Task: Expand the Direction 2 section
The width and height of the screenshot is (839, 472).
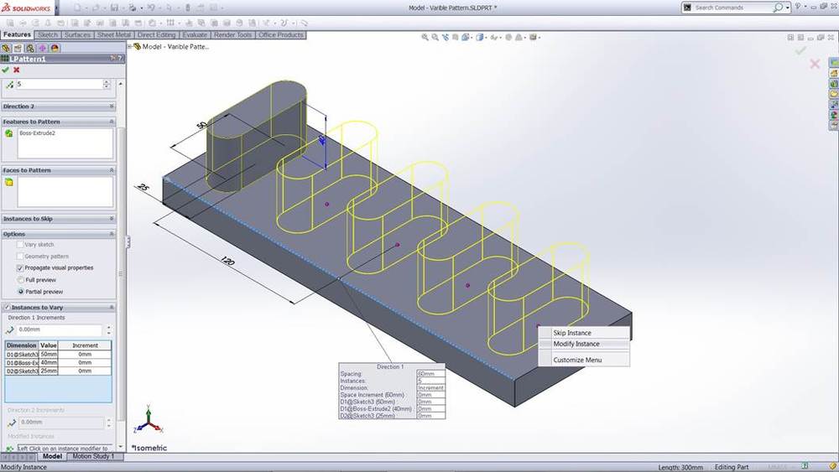Action: point(112,106)
